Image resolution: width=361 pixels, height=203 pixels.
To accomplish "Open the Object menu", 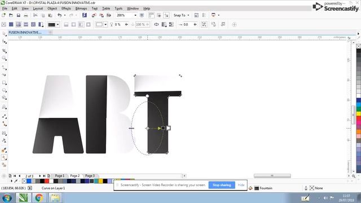I will [x=52, y=8].
